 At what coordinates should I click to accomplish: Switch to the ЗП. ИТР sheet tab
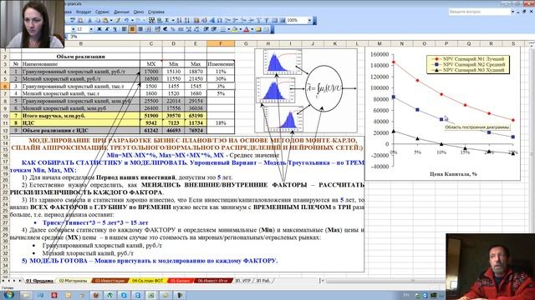(x=242, y=281)
